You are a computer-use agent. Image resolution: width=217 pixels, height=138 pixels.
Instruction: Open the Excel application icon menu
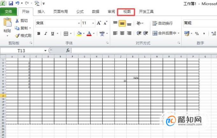pos(3,3)
